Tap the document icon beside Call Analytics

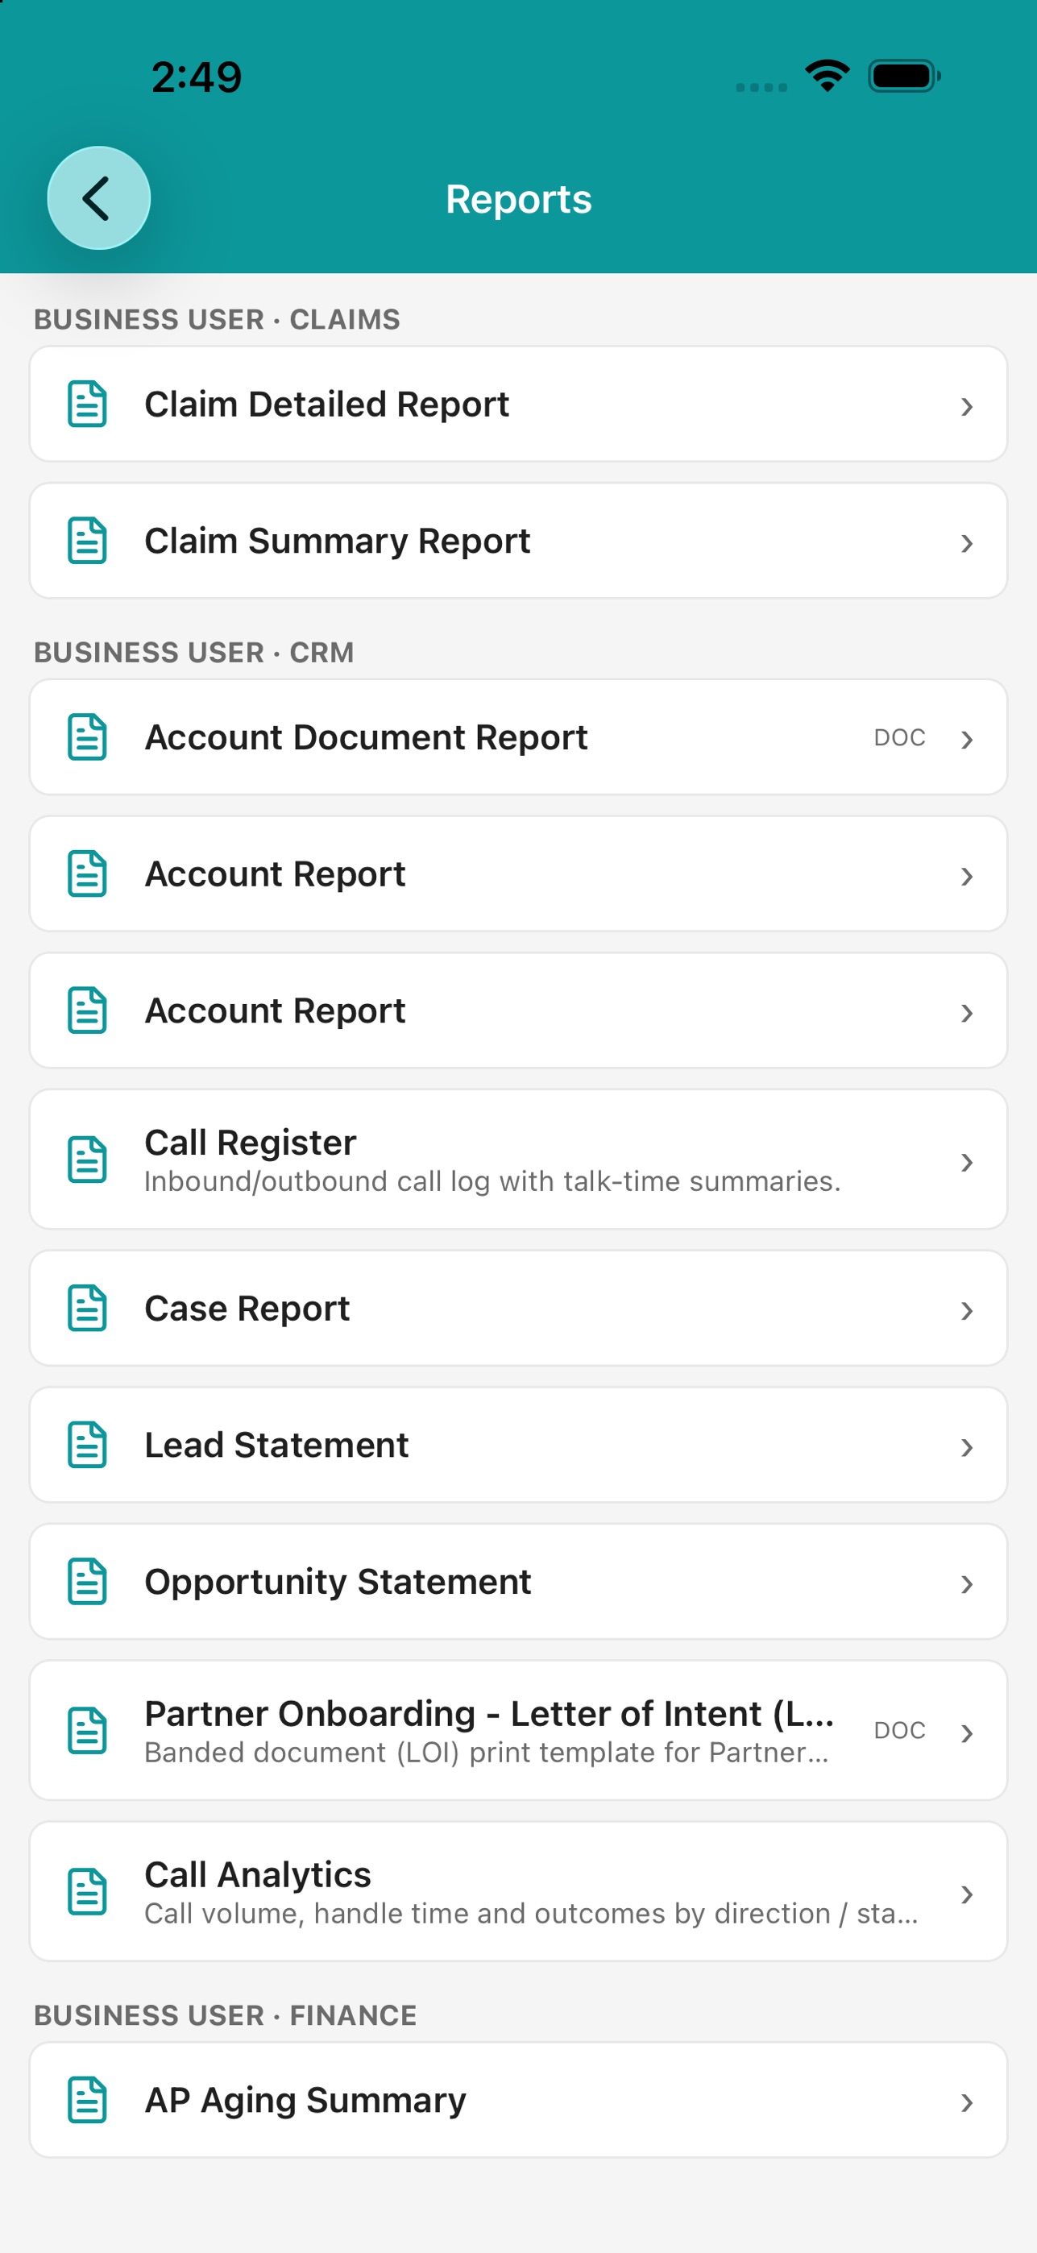tap(88, 1892)
